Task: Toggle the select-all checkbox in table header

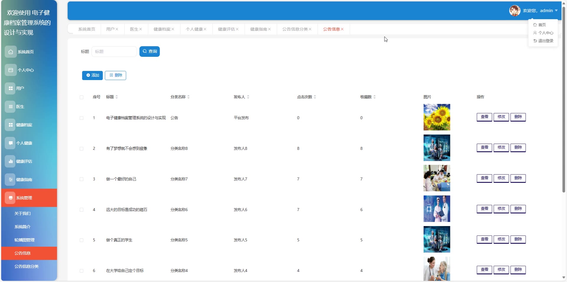Action: [82, 97]
